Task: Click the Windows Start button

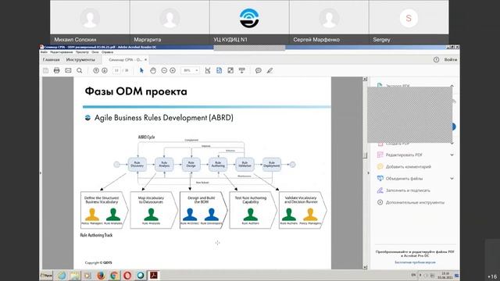Action: 47,276
